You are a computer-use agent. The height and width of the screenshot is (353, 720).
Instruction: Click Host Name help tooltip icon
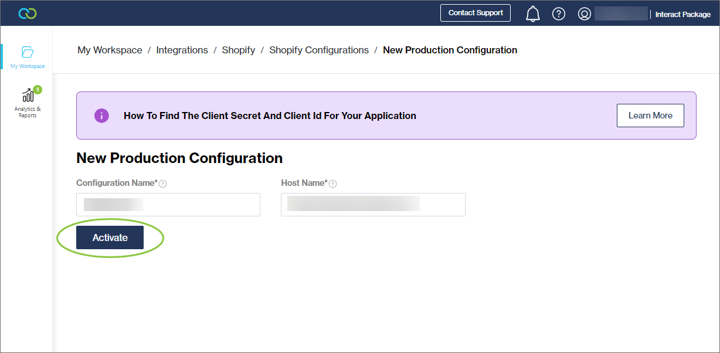[333, 184]
